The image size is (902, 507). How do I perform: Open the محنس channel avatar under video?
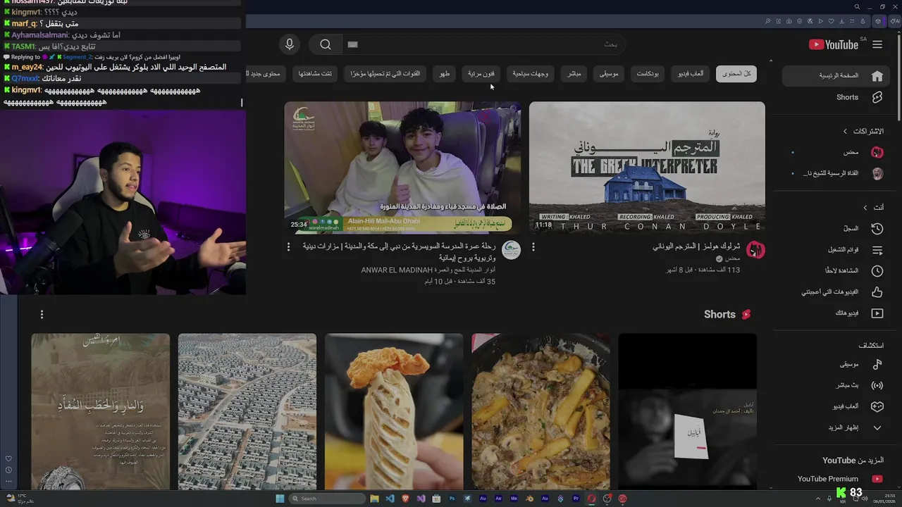[755, 250]
